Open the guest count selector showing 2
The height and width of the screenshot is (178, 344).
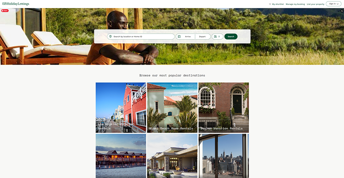217,37
